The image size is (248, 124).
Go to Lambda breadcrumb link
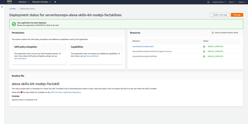12,9
